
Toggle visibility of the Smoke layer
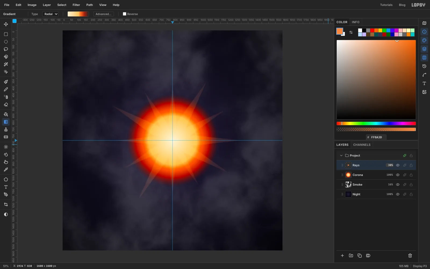pos(398,185)
